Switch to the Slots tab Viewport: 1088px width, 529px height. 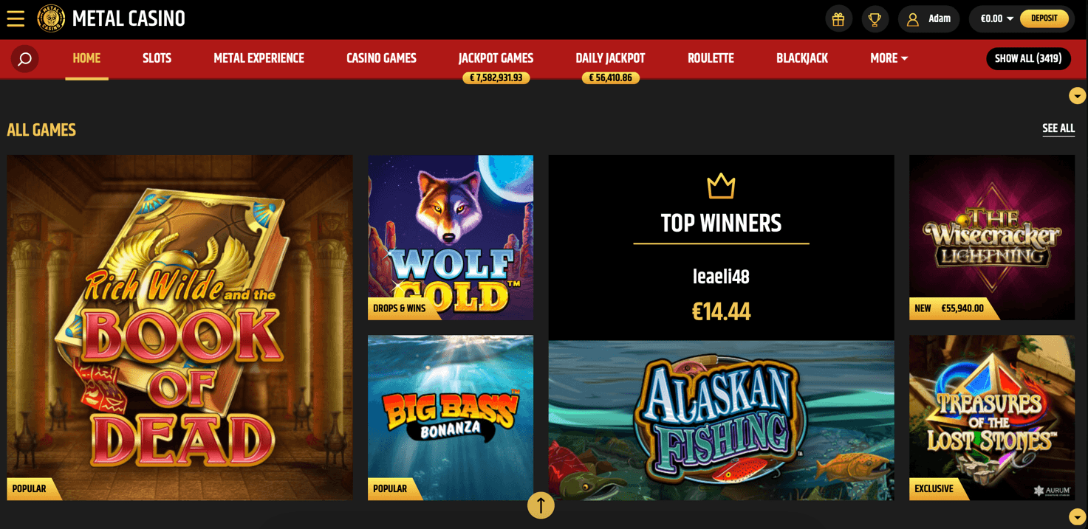[x=157, y=58]
